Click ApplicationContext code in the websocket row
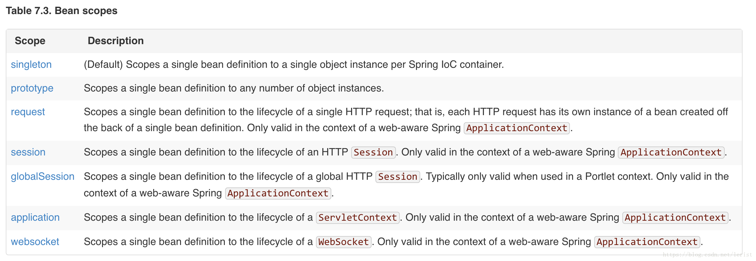This screenshot has height=261, width=756. pyautogui.click(x=647, y=242)
